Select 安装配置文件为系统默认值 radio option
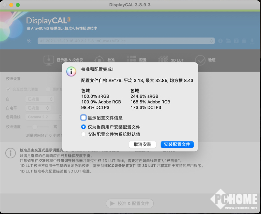Image resolution: width=261 pixels, height=214 pixels. [x=83, y=134]
